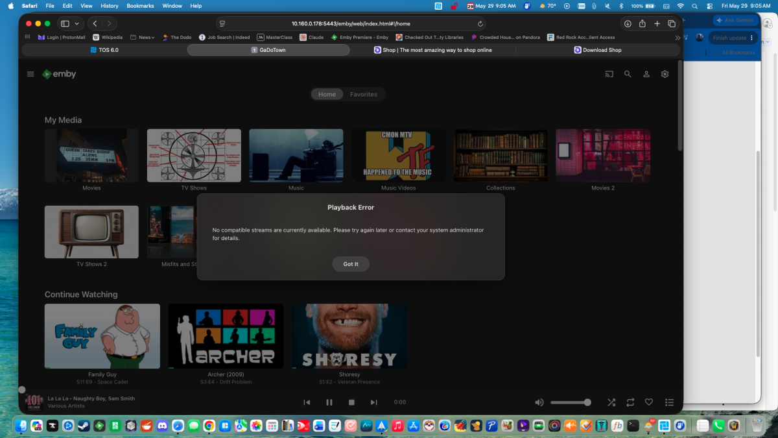
Task: Mute the player volume
Action: pos(539,402)
